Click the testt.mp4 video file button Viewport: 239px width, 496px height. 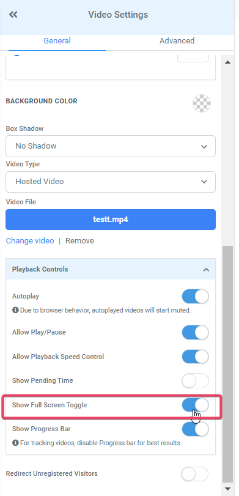point(111,220)
